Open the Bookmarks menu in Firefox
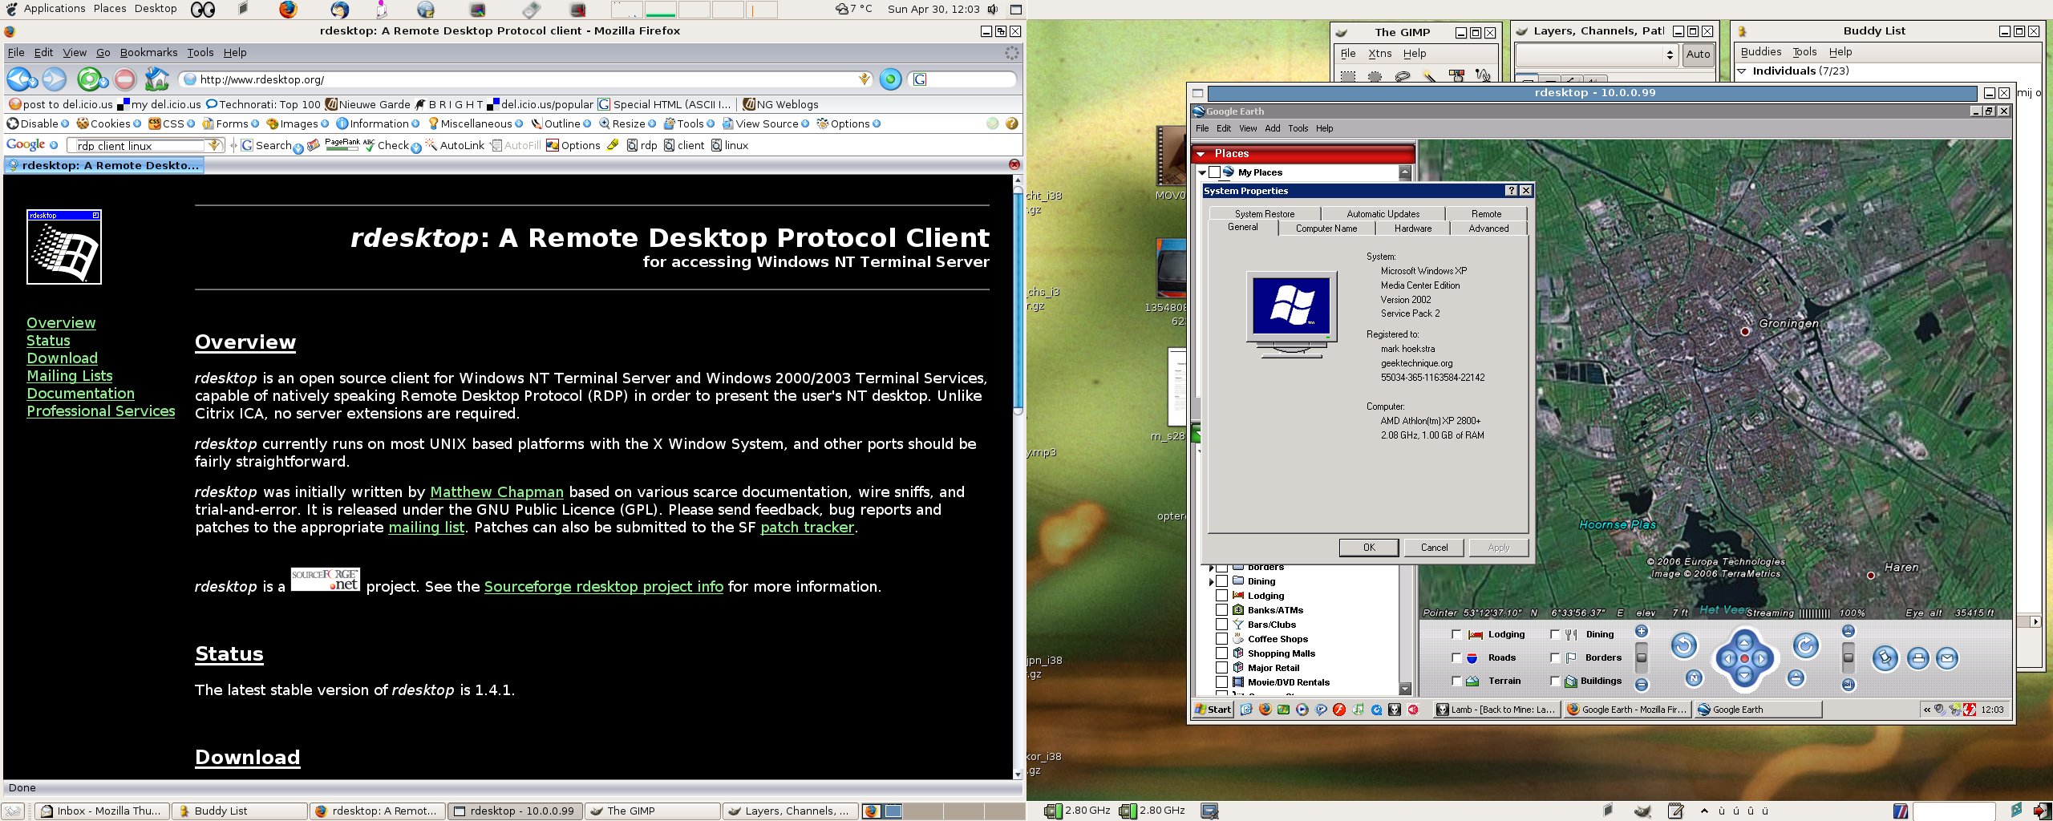Viewport: 2053px width, 821px height. click(148, 53)
